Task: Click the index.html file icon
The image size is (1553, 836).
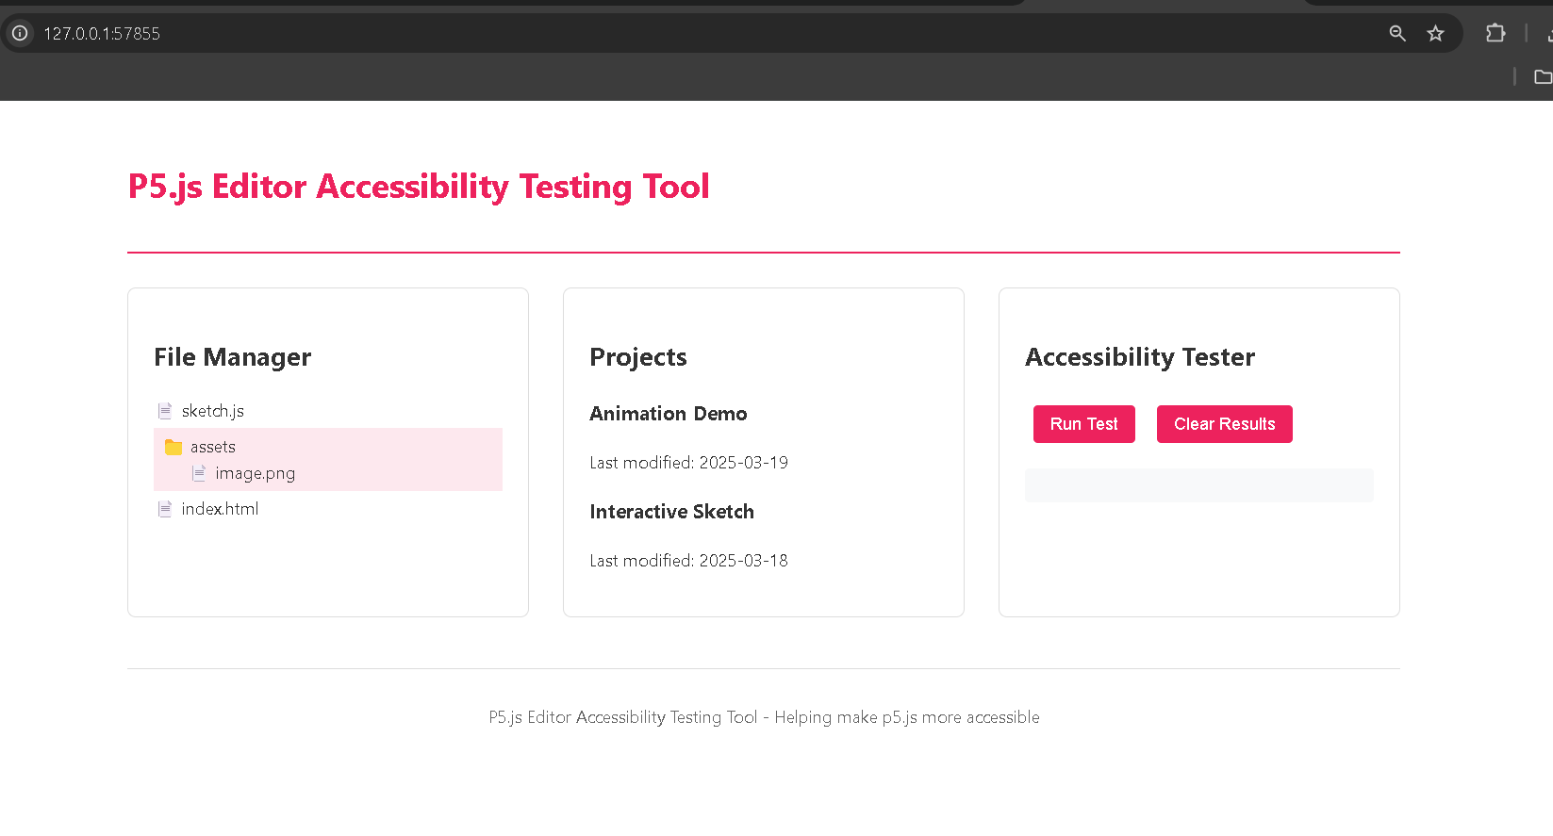Action: [165, 509]
